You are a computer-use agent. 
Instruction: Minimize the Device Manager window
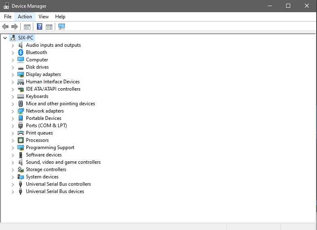click(270, 6)
